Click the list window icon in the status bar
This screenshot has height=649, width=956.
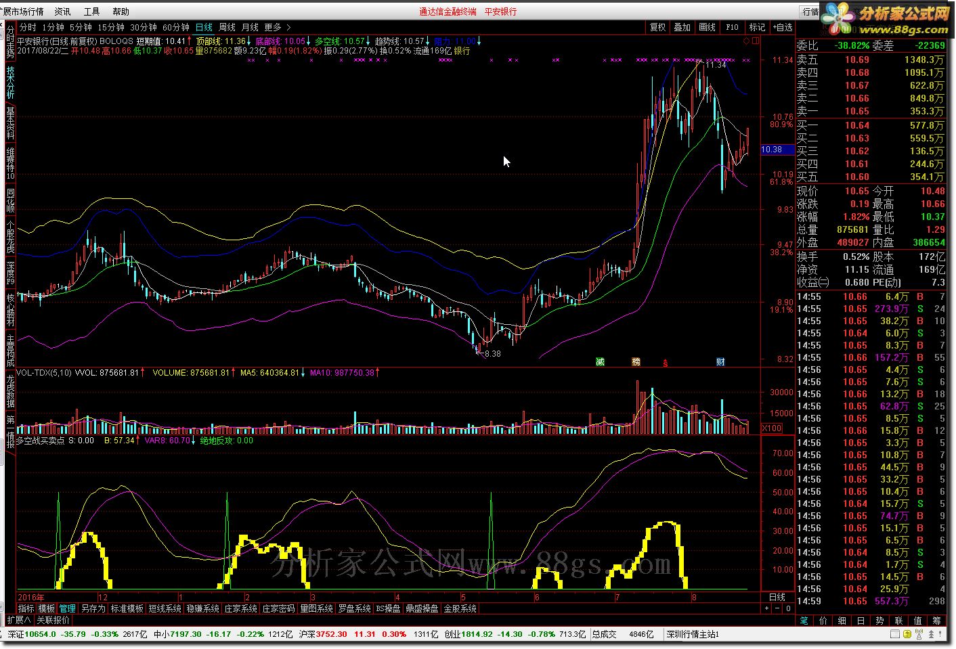[x=896, y=635]
